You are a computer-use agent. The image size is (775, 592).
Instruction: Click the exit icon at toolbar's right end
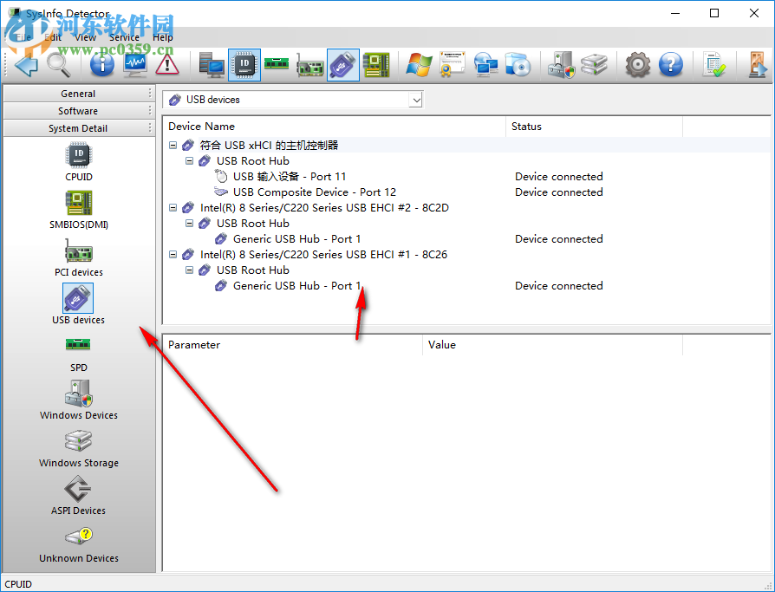coord(757,65)
